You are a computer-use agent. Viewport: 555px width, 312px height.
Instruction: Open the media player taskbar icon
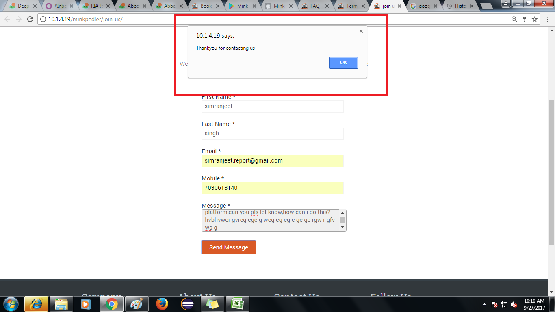86,304
